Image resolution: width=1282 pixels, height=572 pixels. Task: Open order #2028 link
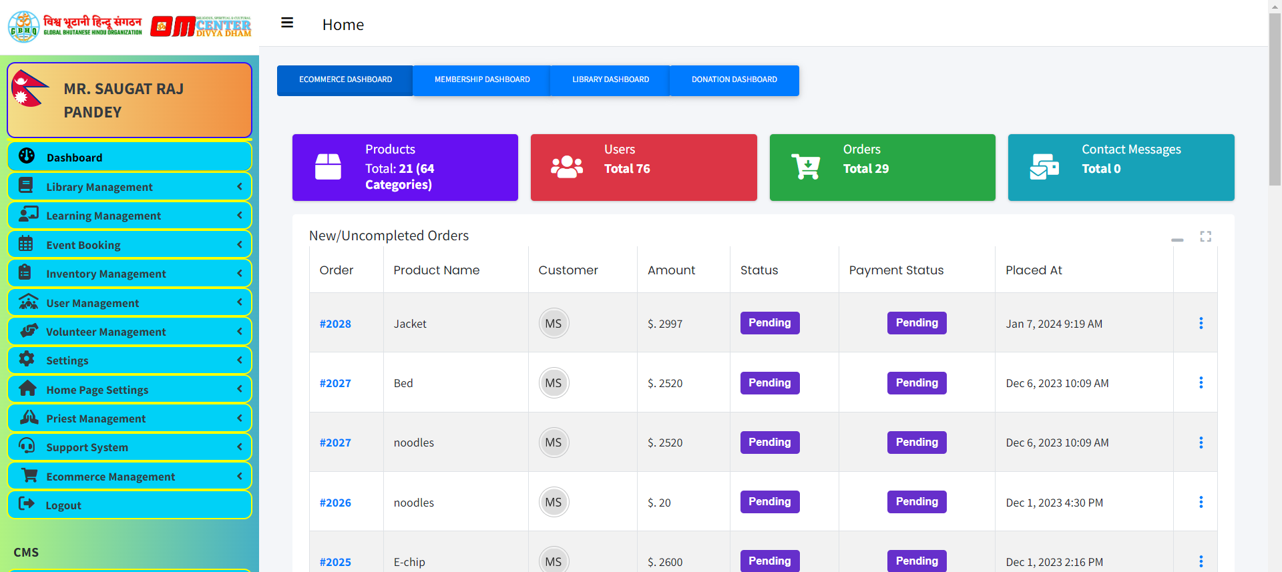pyautogui.click(x=335, y=324)
